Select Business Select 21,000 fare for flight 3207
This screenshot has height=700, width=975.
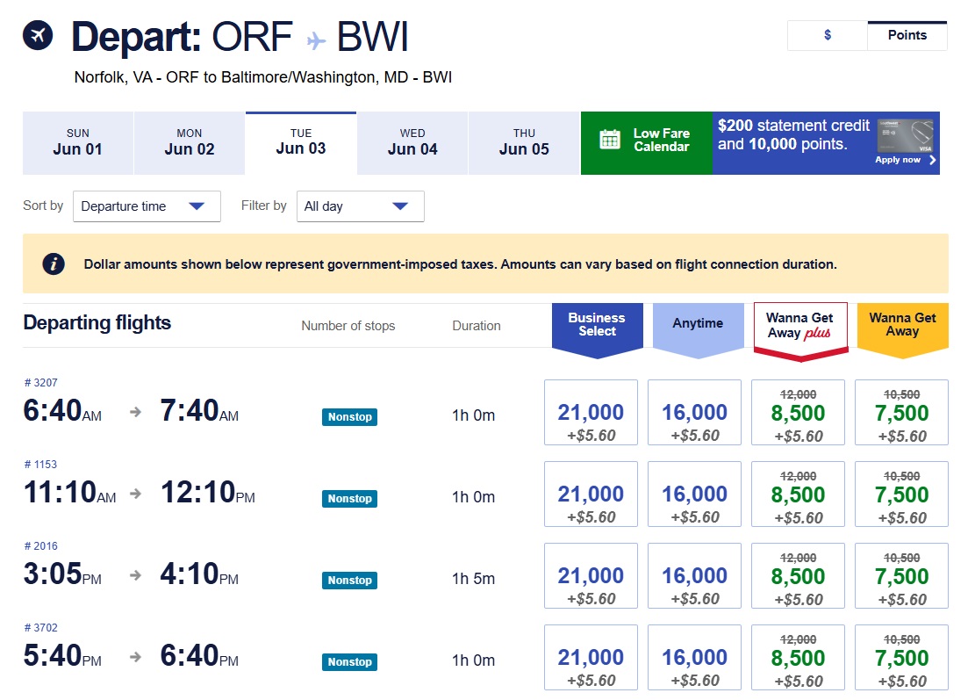click(591, 413)
